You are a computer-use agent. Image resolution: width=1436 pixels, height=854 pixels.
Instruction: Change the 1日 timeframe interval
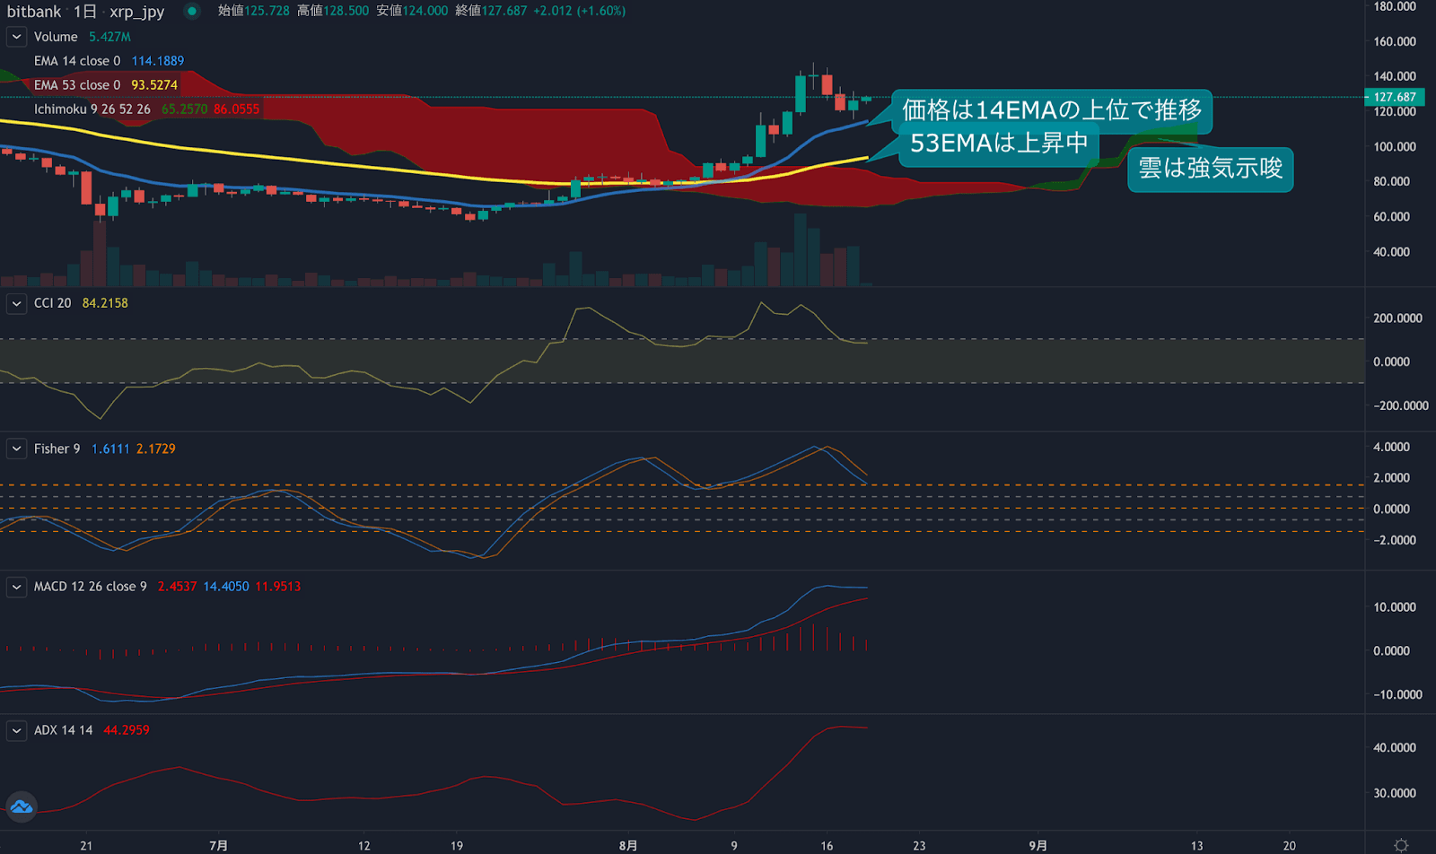[x=84, y=12]
